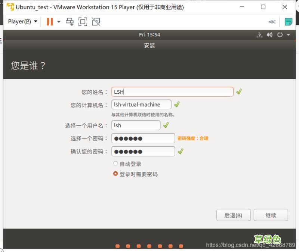Viewport: 299px width, 252px height.
Task: Open the VMware notes icon
Action: coord(288,22)
